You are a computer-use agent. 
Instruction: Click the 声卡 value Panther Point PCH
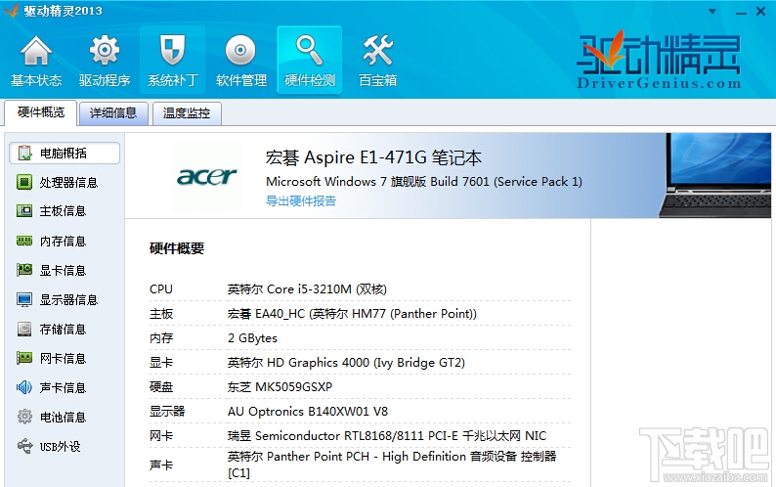point(392,465)
